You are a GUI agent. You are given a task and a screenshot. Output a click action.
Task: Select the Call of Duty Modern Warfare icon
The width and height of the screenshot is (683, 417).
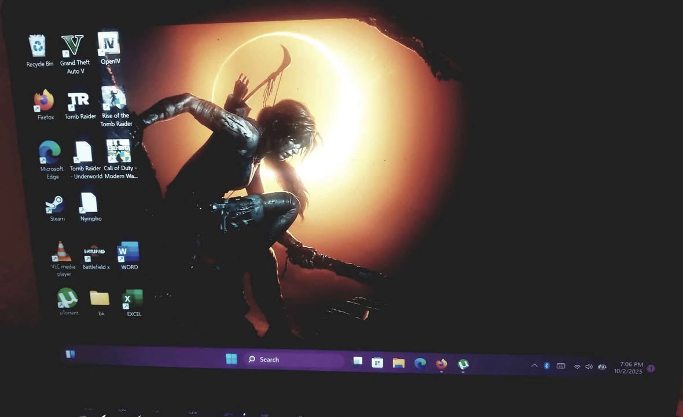tap(119, 152)
